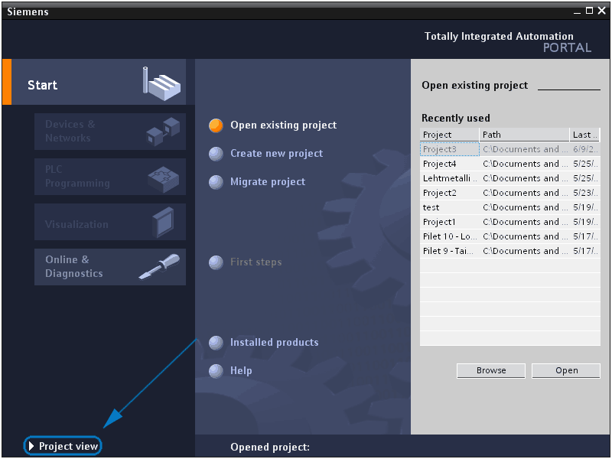Viewport: 612px width, 459px height.
Task: Click the factory icon on the Start tile
Action: coord(161,83)
